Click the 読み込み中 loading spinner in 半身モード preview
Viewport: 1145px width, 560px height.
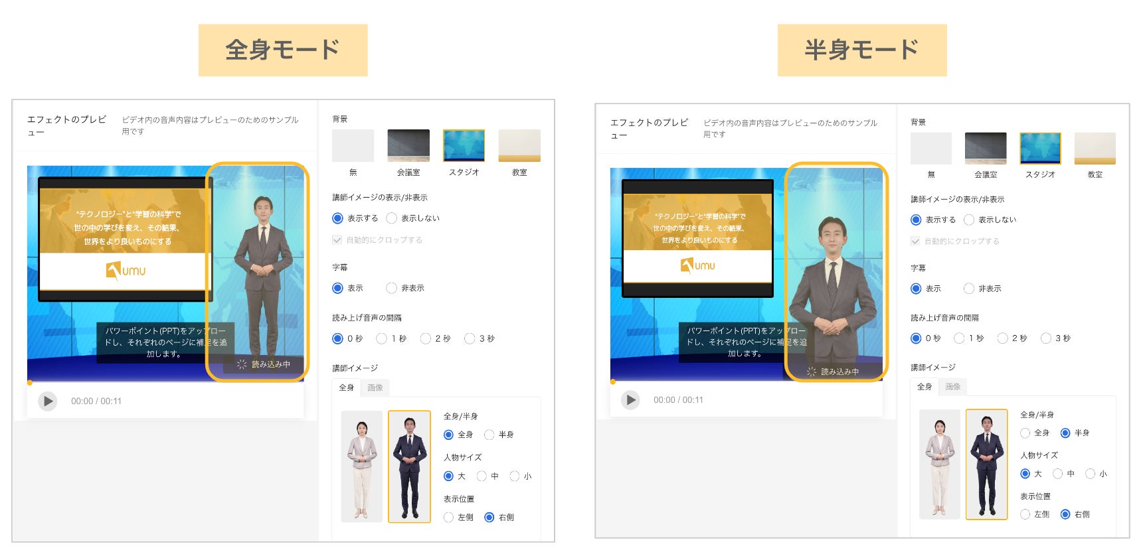811,372
